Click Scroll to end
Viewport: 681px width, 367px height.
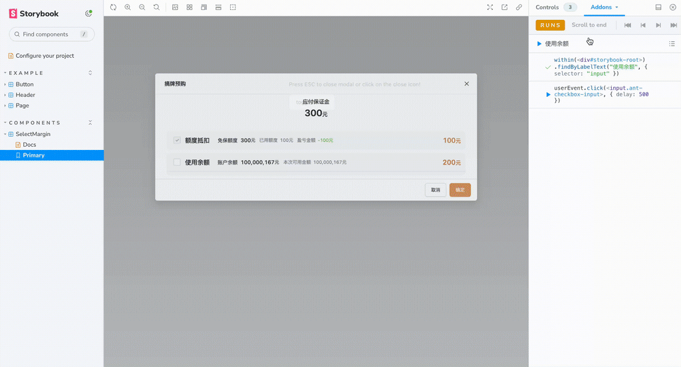pyautogui.click(x=589, y=25)
